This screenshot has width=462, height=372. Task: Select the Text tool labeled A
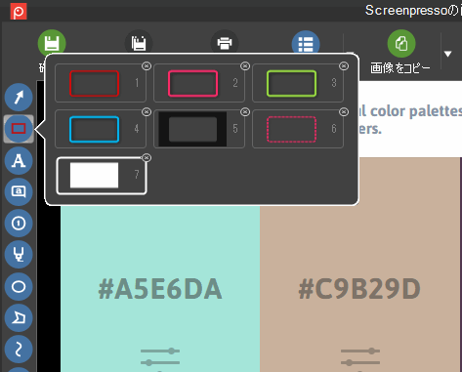[x=19, y=160]
